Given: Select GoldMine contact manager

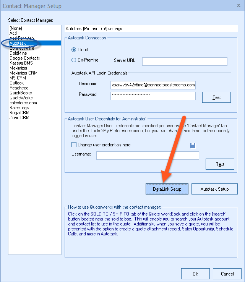Looking at the screenshot, I should tap(35, 53).
